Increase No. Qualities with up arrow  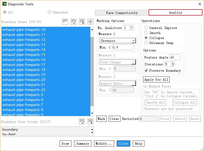(132, 27)
